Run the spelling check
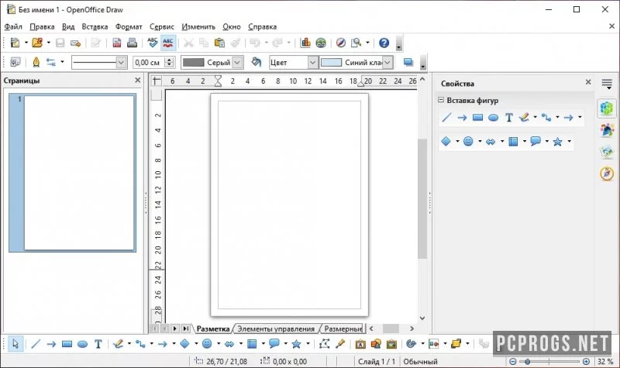The width and height of the screenshot is (620, 368). (152, 43)
